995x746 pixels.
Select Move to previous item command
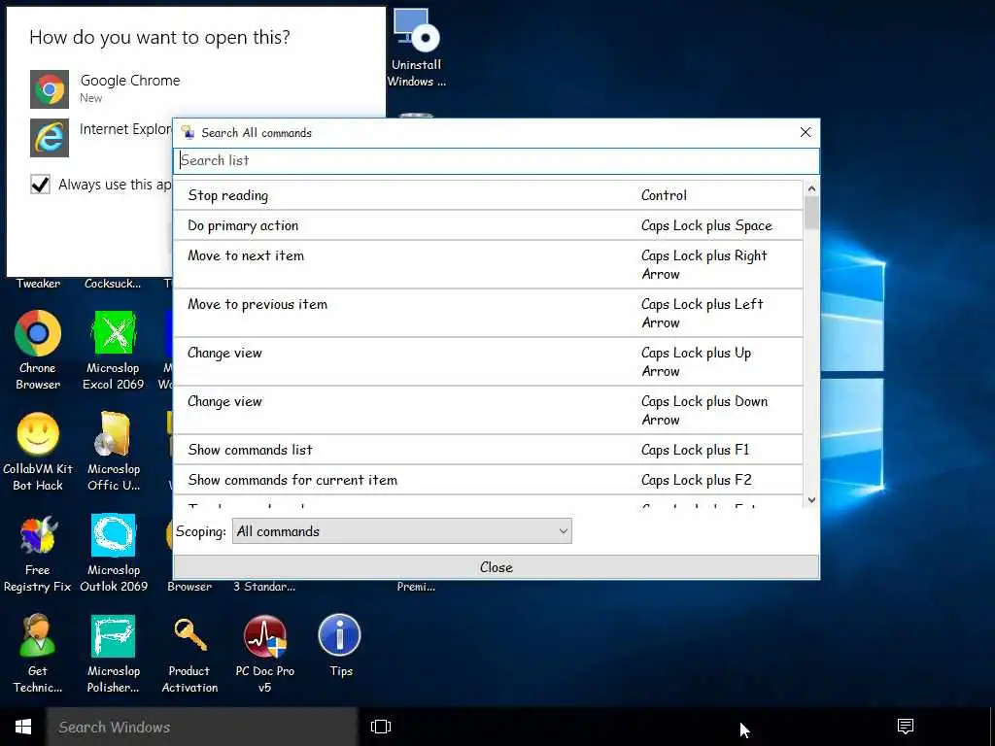(x=488, y=314)
